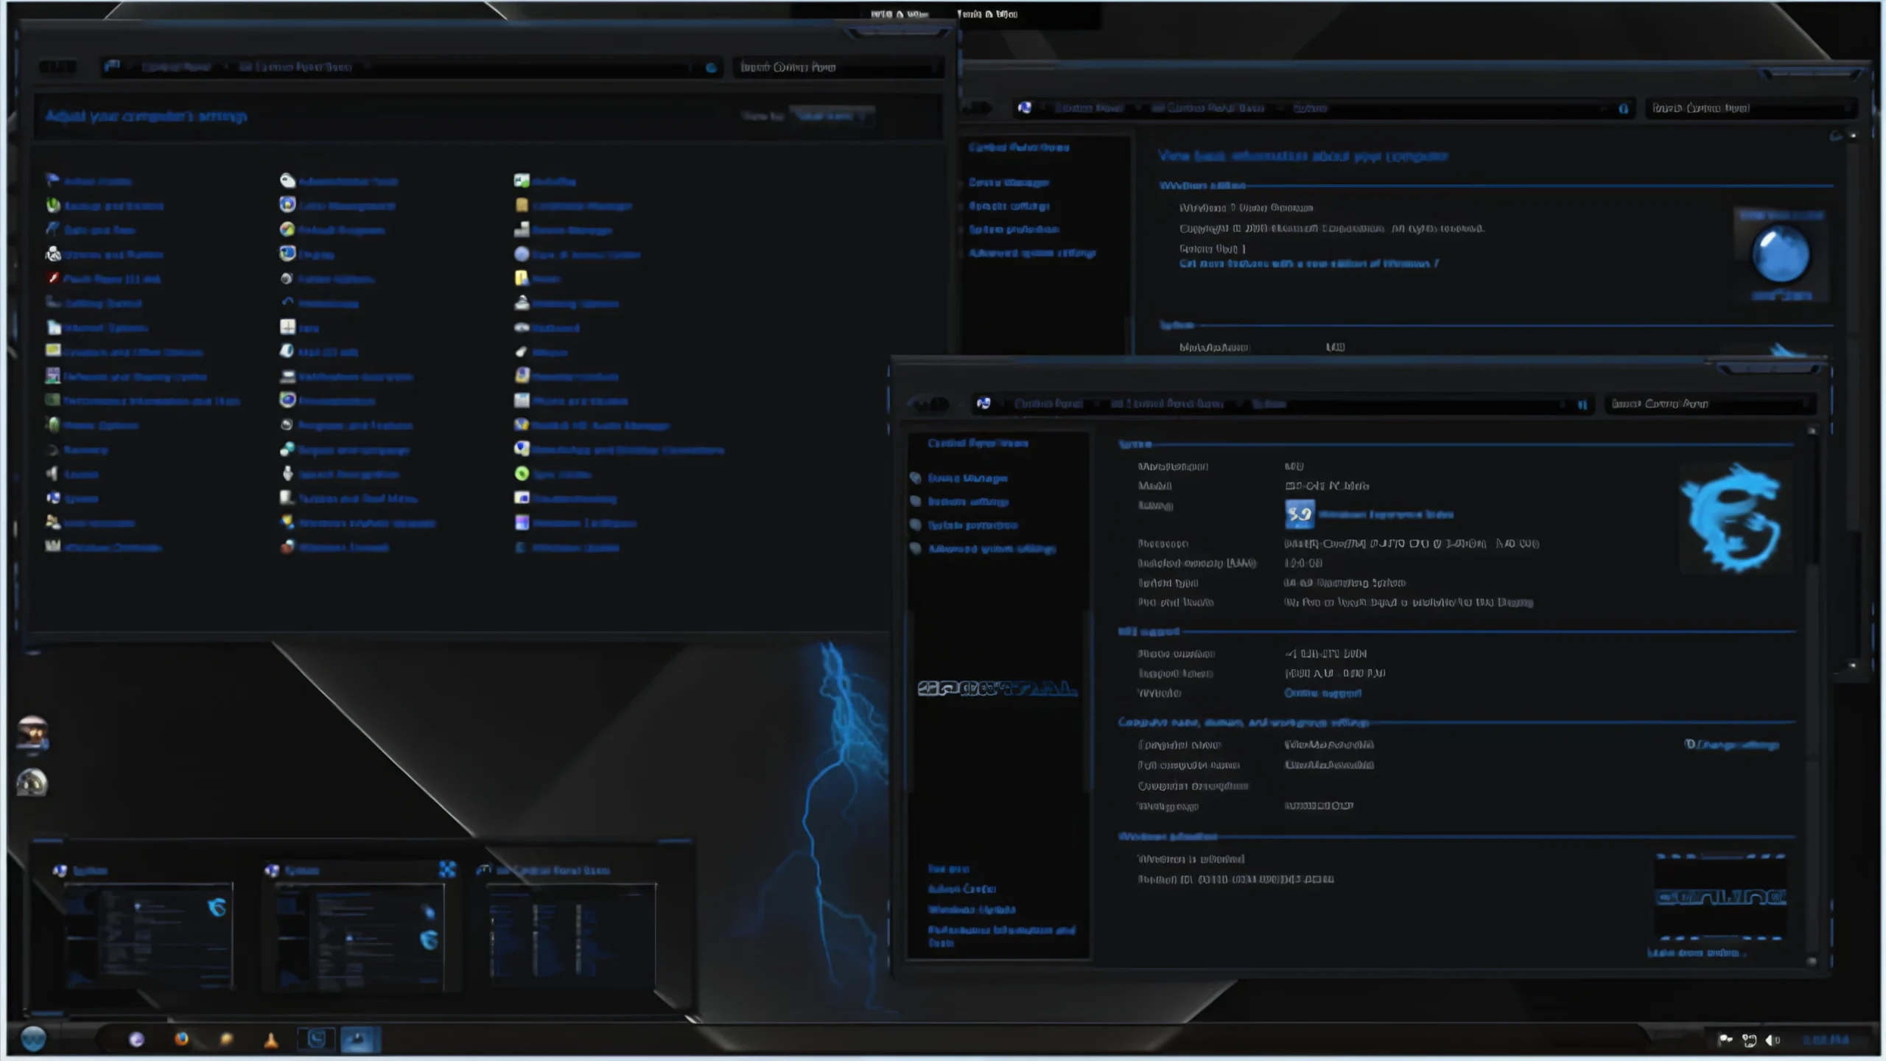Open the View by dropdown in Control Panel
This screenshot has width=1886, height=1061.
[x=832, y=116]
